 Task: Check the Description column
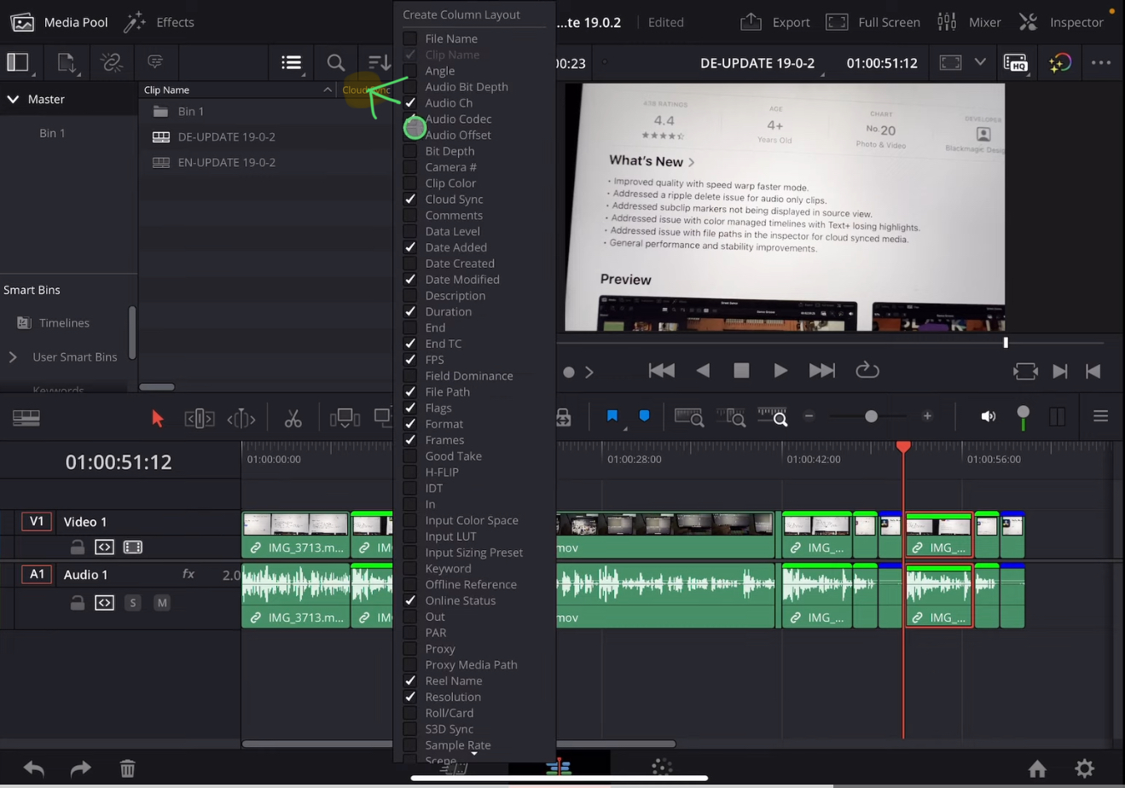click(x=410, y=295)
